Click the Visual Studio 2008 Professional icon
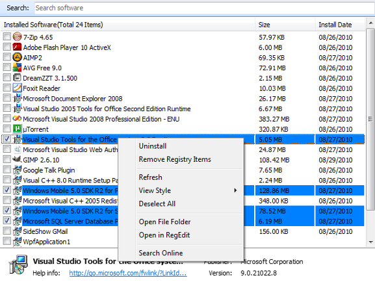375x282 pixels. click(x=17, y=119)
